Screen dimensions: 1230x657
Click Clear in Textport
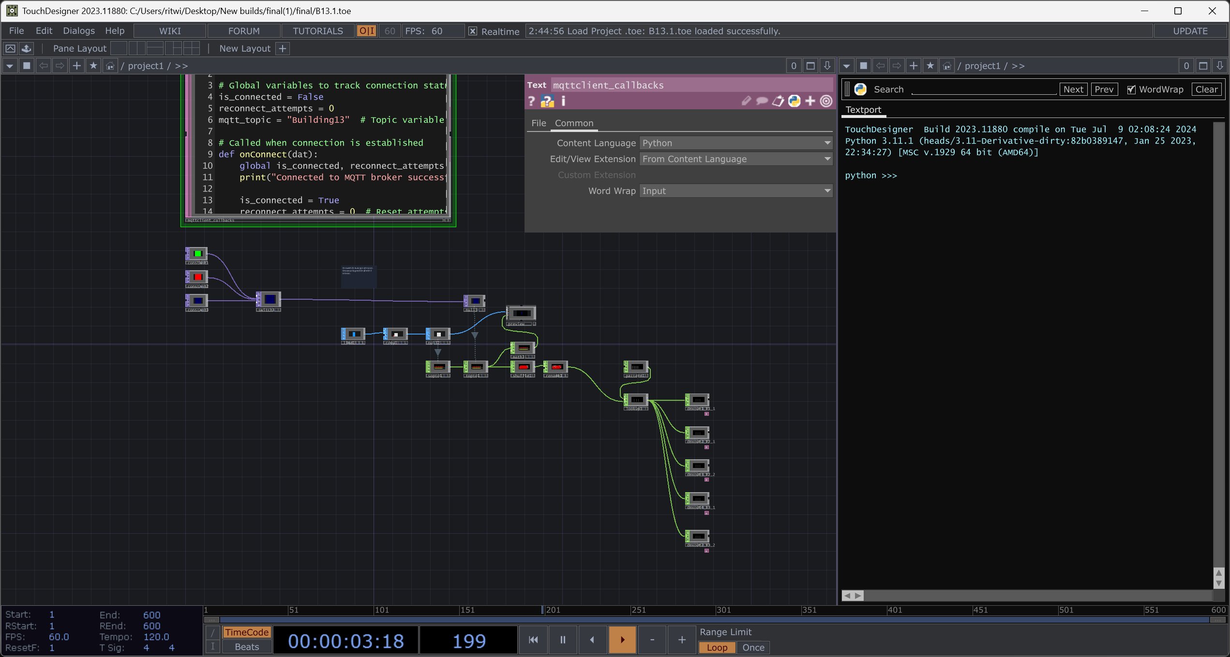pyautogui.click(x=1206, y=89)
